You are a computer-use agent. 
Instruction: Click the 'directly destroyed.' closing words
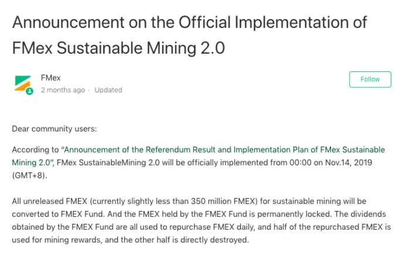tap(214, 240)
